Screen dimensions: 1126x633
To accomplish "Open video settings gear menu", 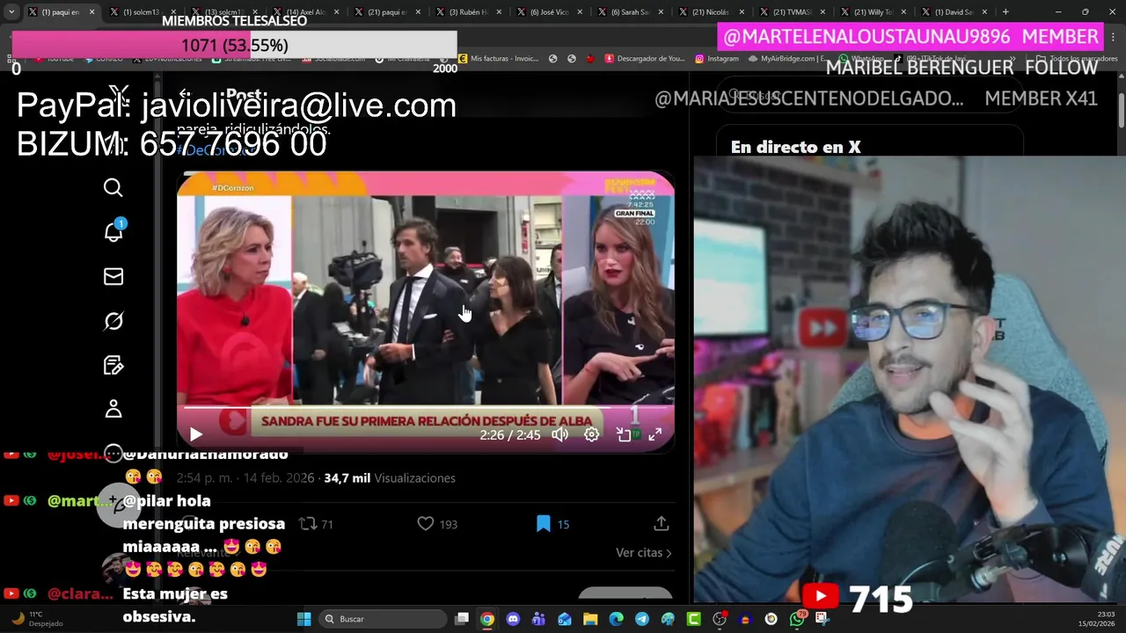I will [x=592, y=434].
